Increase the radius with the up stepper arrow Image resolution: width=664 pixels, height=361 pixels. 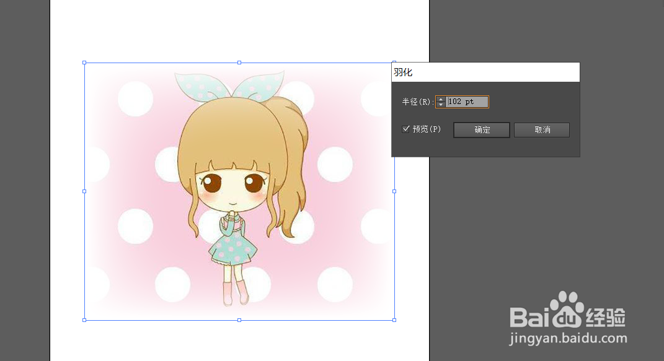(x=441, y=99)
